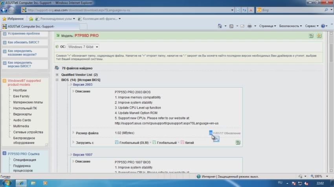Open Favorites star button
Viewport: 334px width, 187px height.
click(x=4, y=19)
